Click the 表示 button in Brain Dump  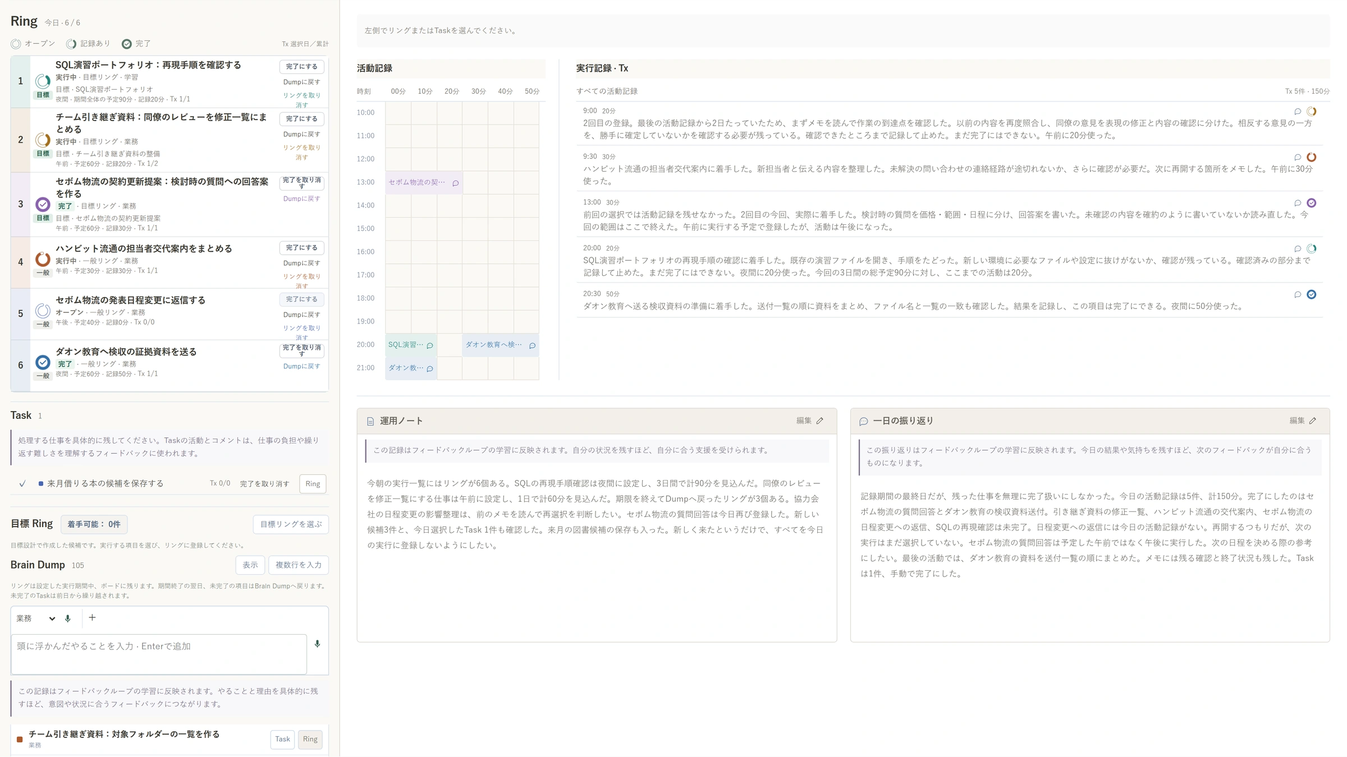[x=250, y=565]
